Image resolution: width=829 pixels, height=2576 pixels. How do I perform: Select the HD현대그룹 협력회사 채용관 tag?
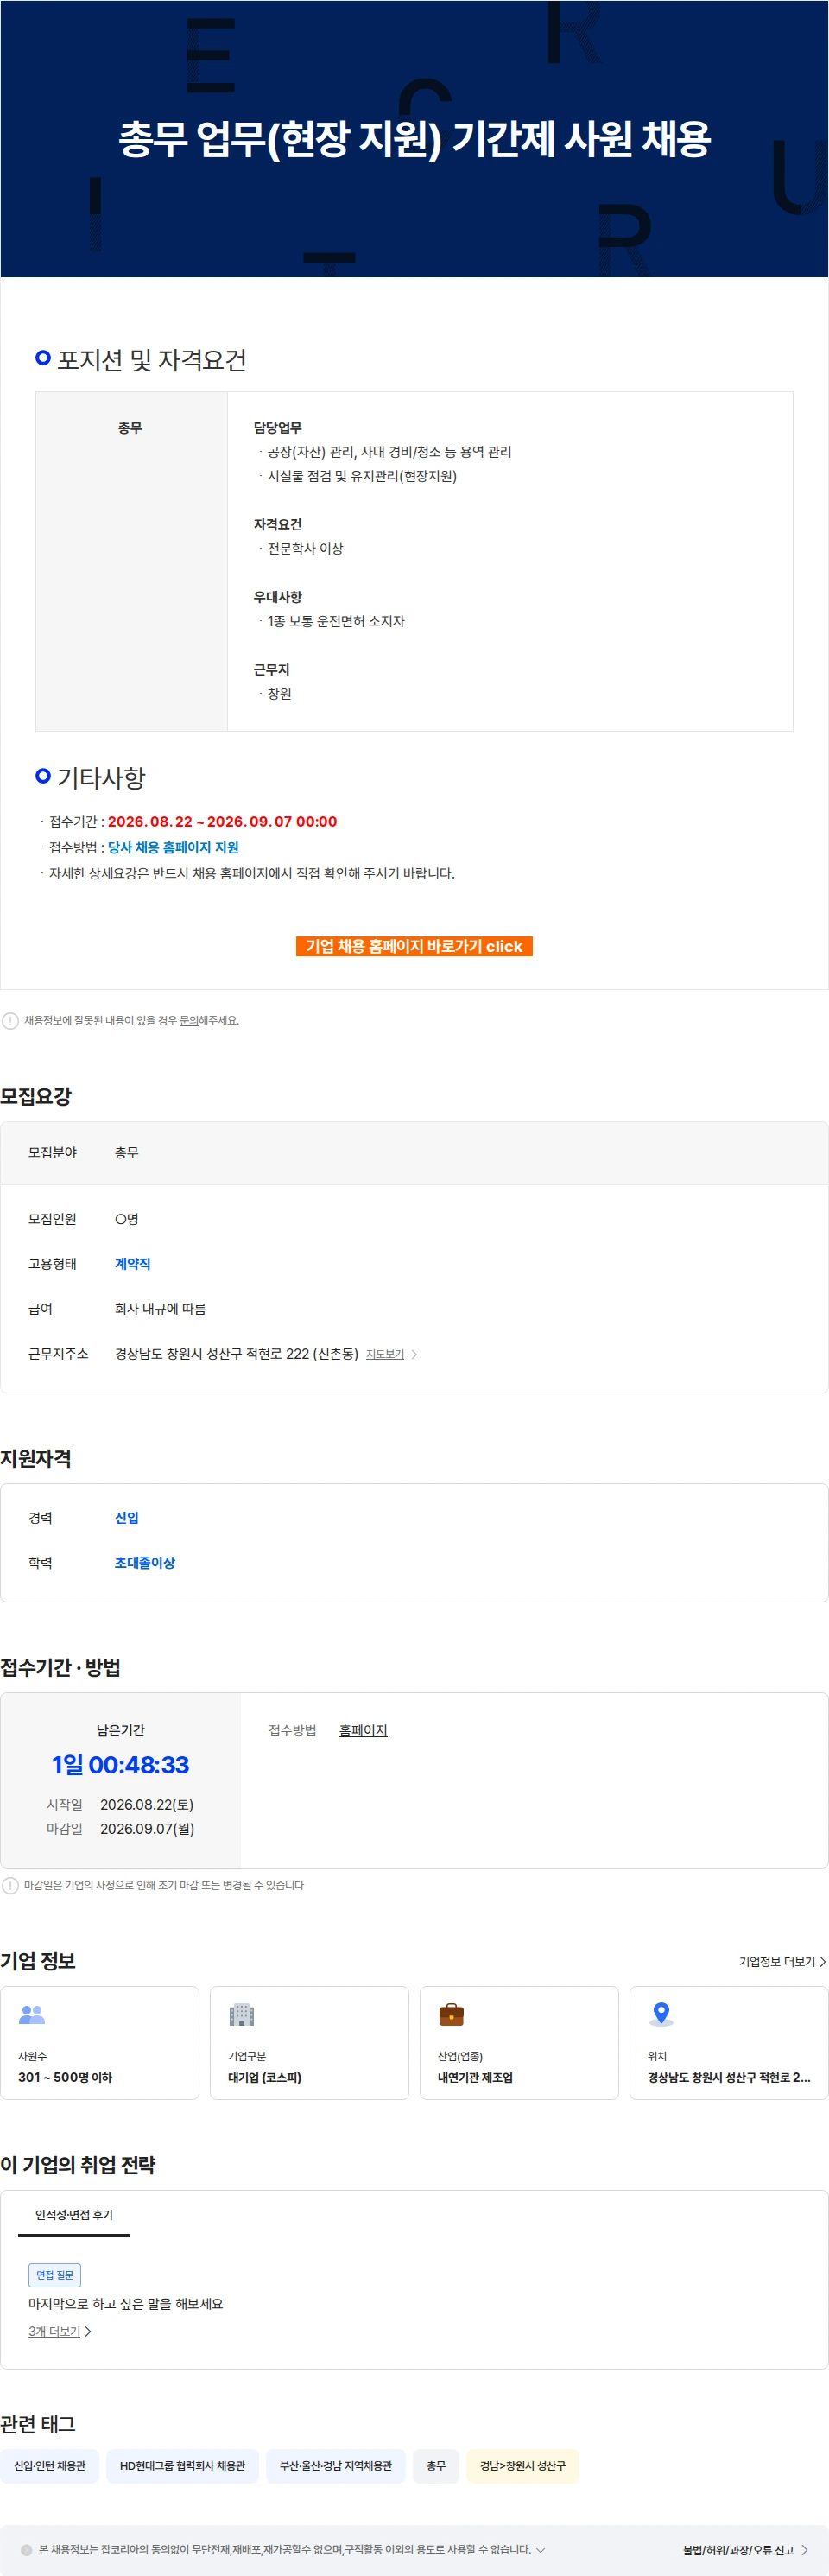point(182,2466)
